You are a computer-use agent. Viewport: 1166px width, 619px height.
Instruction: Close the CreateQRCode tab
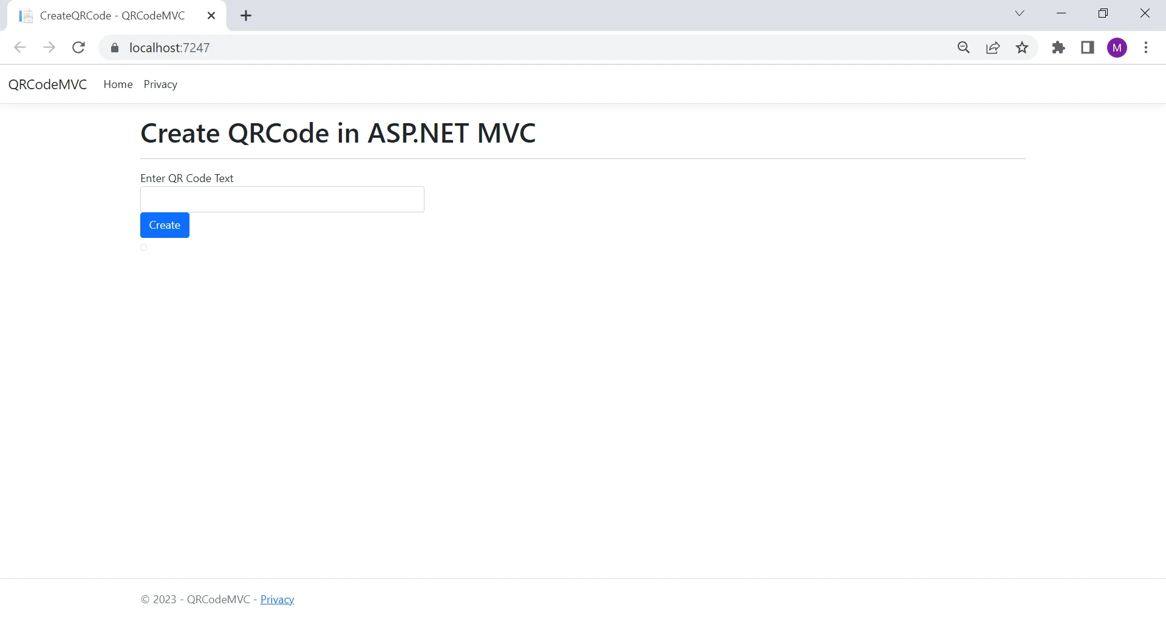211,16
